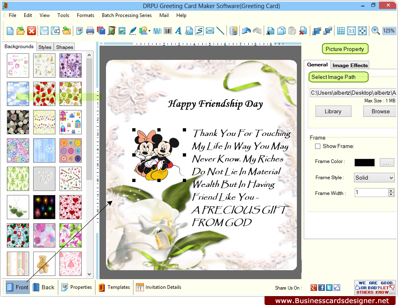Set zoom to actual size 1:1
Viewport: 398px width, 305px height.
click(351, 31)
